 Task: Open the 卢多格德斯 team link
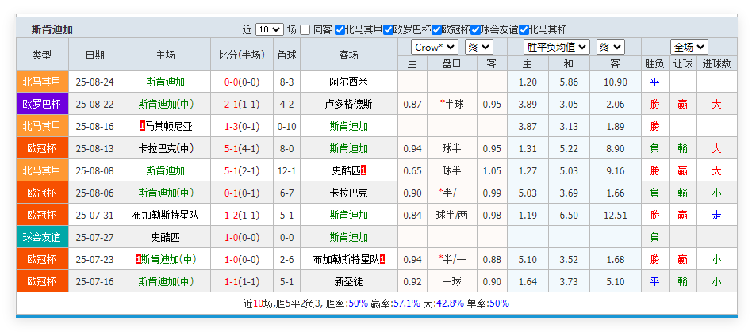click(x=348, y=104)
